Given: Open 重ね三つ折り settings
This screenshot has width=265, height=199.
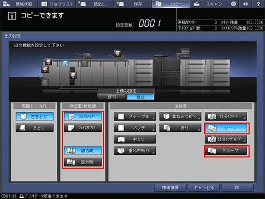Looking at the screenshot, I should point(180,116).
